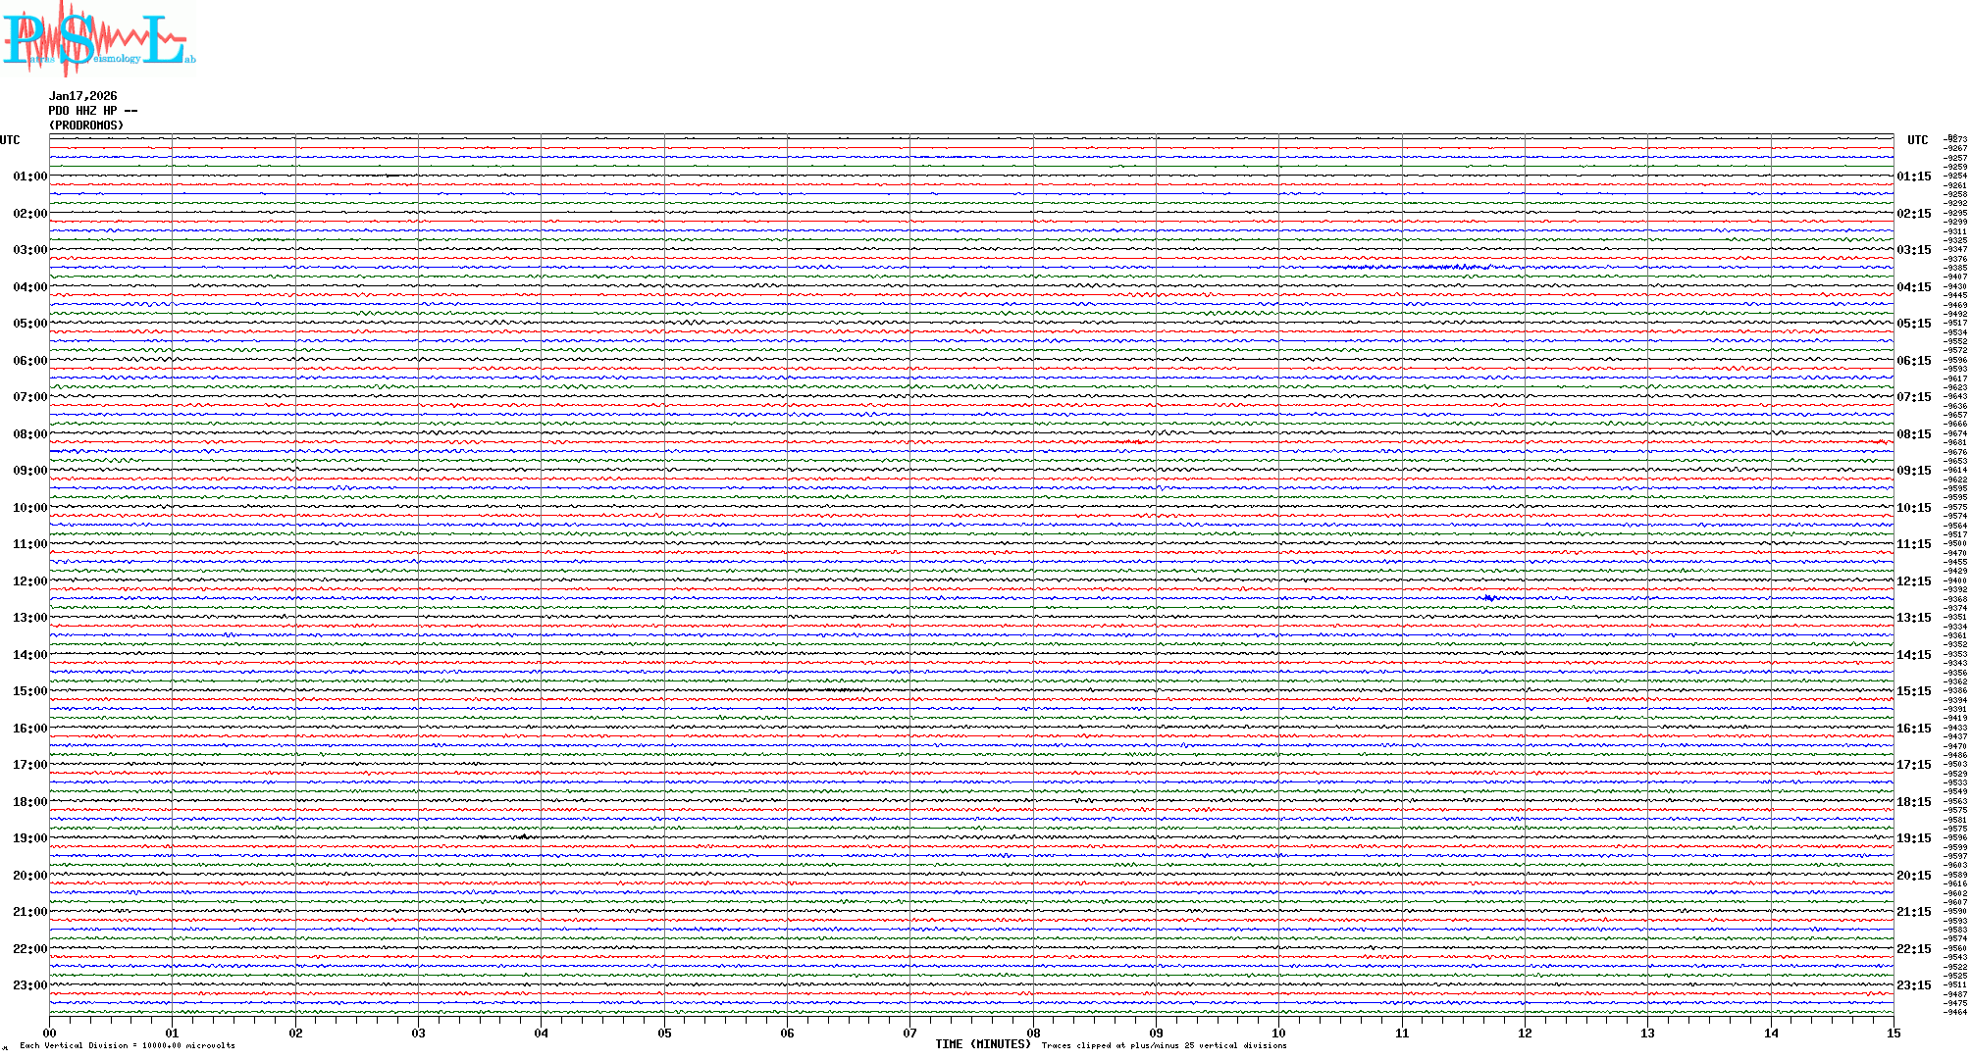Click the black event spike on 19:00 trace
Image resolution: width=1972 pixels, height=1059 pixels.
(x=523, y=836)
